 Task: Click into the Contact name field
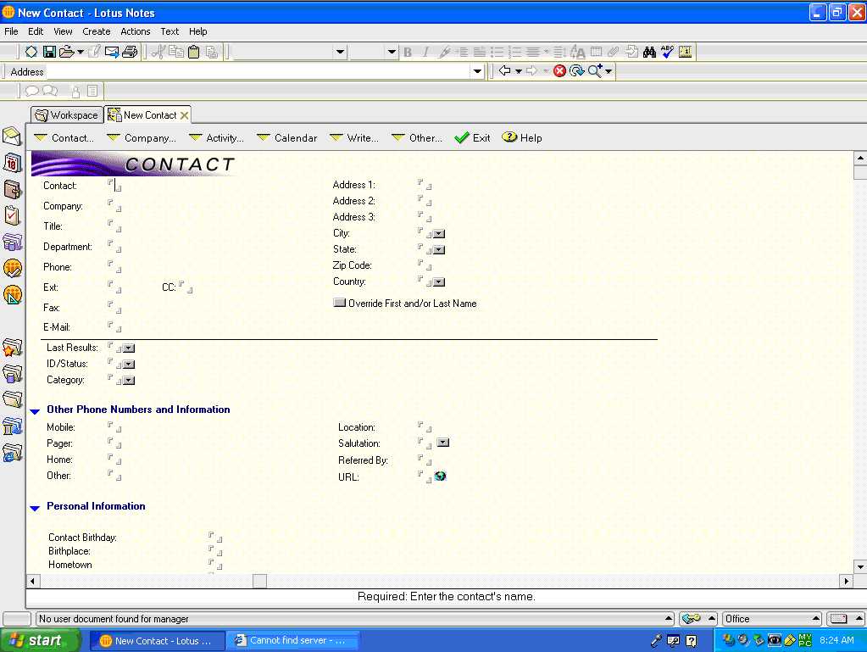114,186
